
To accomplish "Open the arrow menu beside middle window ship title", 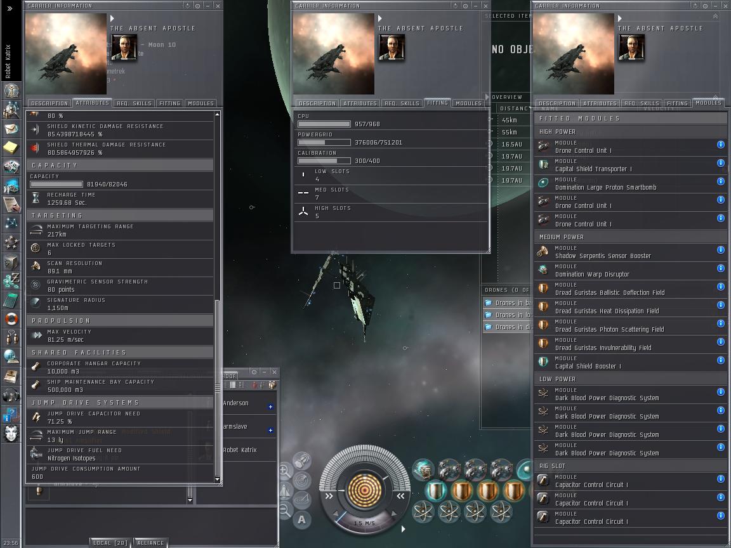I will [380, 18].
